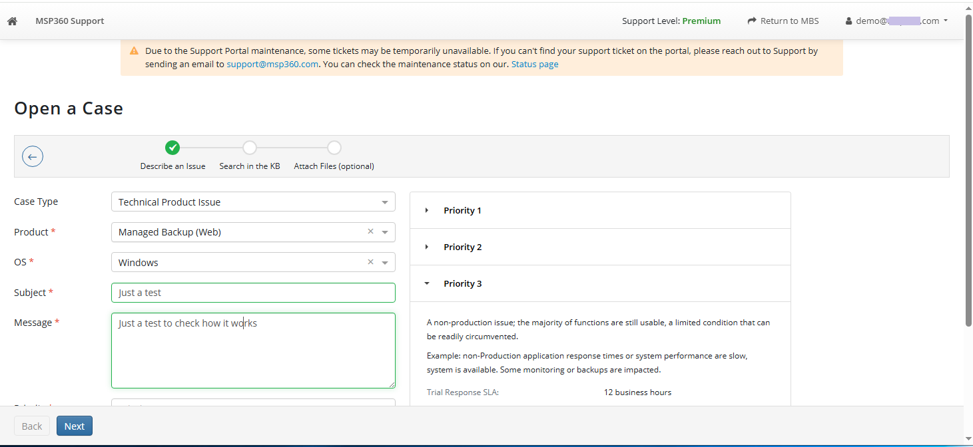Viewport: 973px width, 447px height.
Task: Clear the Product selection with the X
Action: [370, 231]
